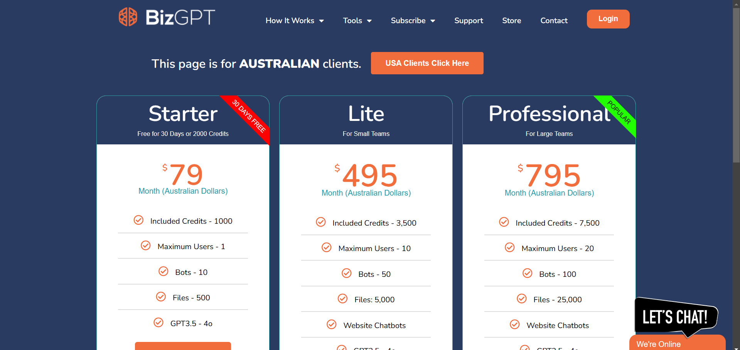Open the How It Works menu
740x350 pixels.
[x=295, y=20]
